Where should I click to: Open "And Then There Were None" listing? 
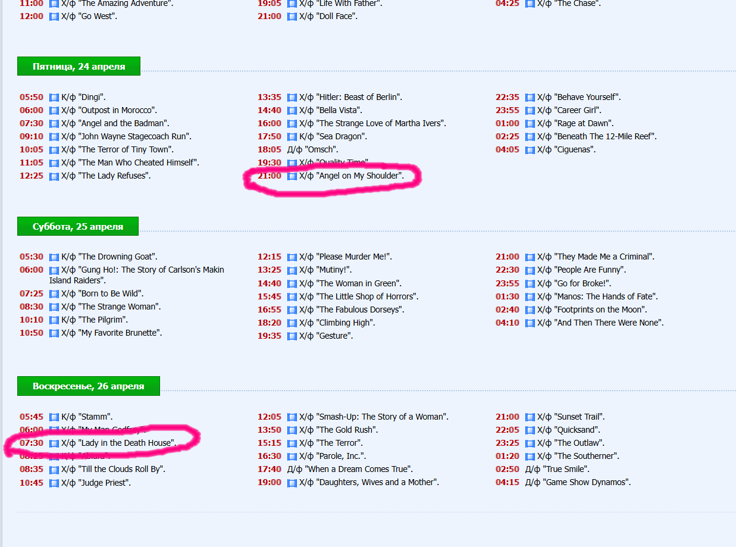point(609,323)
